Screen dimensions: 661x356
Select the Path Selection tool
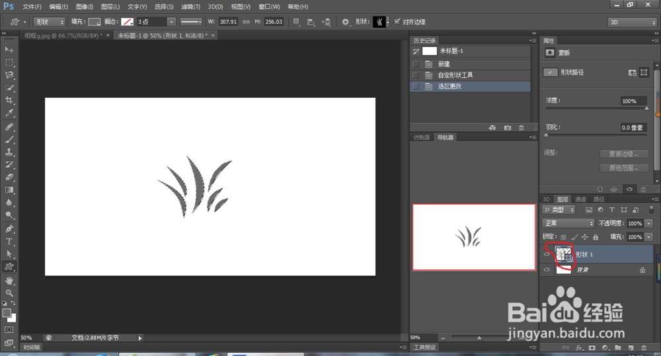(x=9, y=254)
